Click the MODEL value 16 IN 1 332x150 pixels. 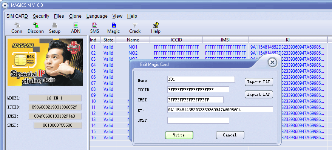(55, 98)
